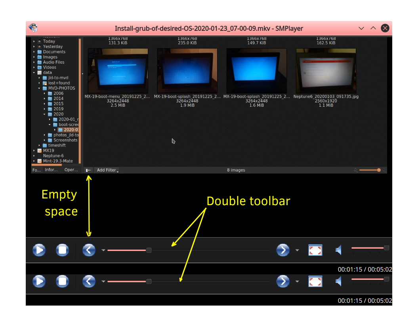Mute audio with the upper speaker icon

click(339, 250)
